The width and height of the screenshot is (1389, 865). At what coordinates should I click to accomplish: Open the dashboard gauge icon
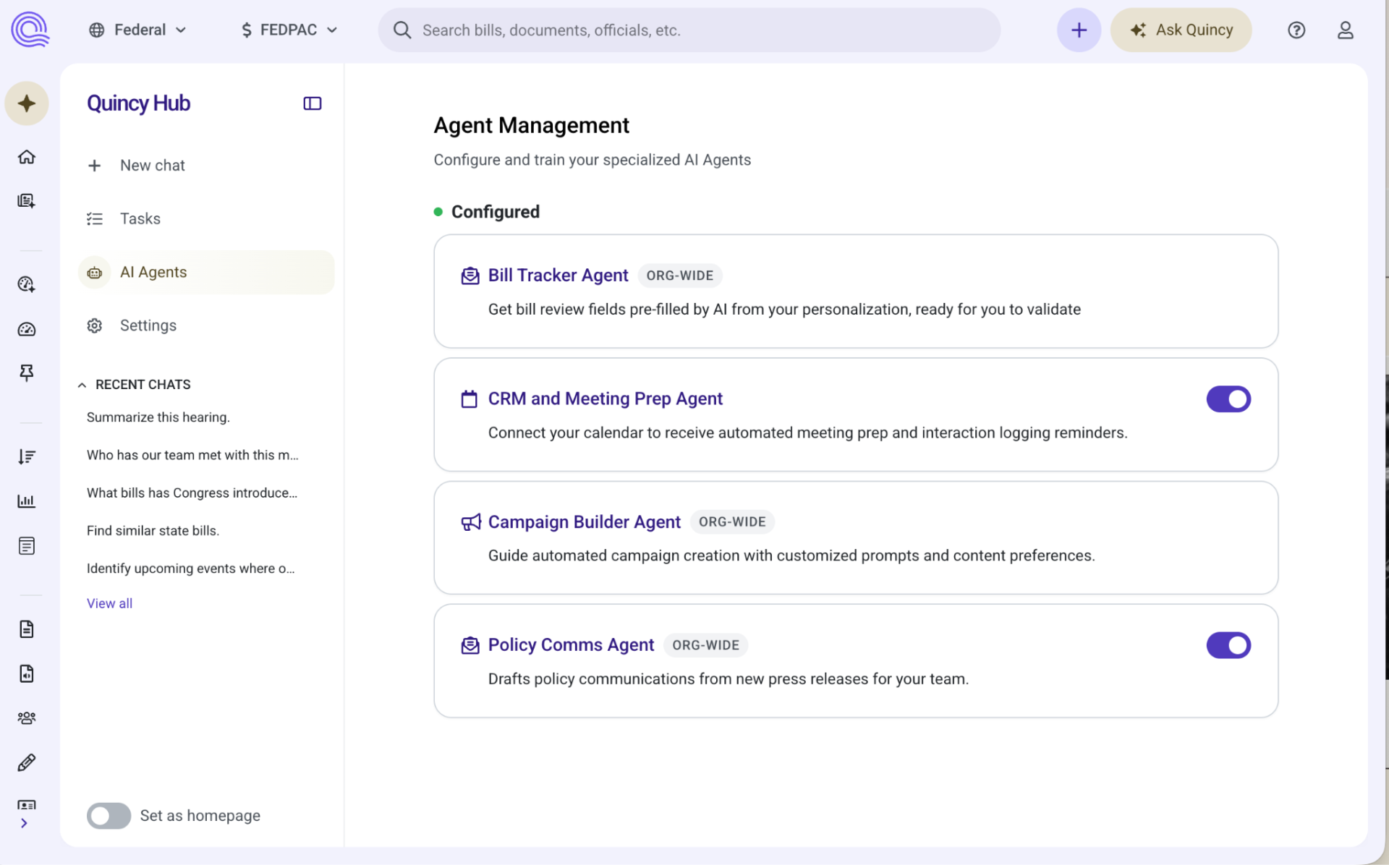(27, 329)
